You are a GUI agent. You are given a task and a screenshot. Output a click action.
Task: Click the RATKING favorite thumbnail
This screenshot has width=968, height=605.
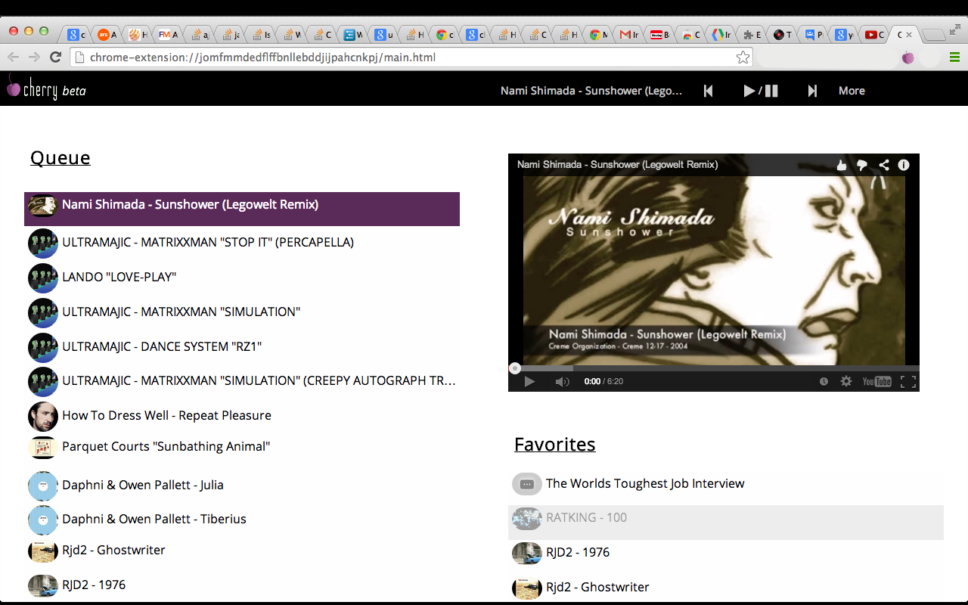coord(527,519)
